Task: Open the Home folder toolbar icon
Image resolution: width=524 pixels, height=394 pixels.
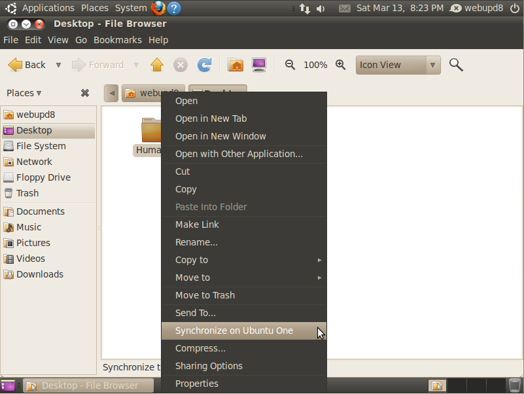Action: point(236,65)
